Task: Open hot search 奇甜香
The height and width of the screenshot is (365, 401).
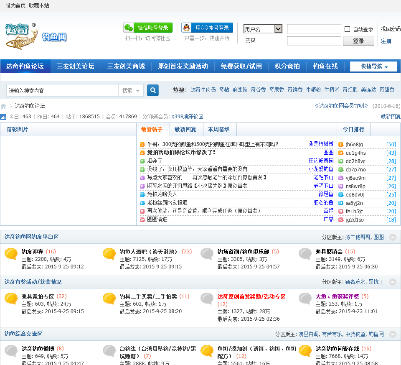Action: click(x=387, y=90)
